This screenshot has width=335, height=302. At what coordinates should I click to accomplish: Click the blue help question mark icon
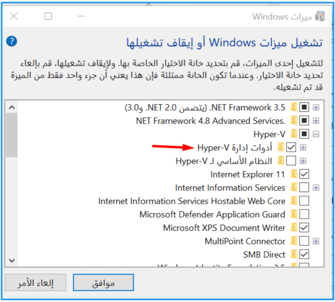coord(11,41)
